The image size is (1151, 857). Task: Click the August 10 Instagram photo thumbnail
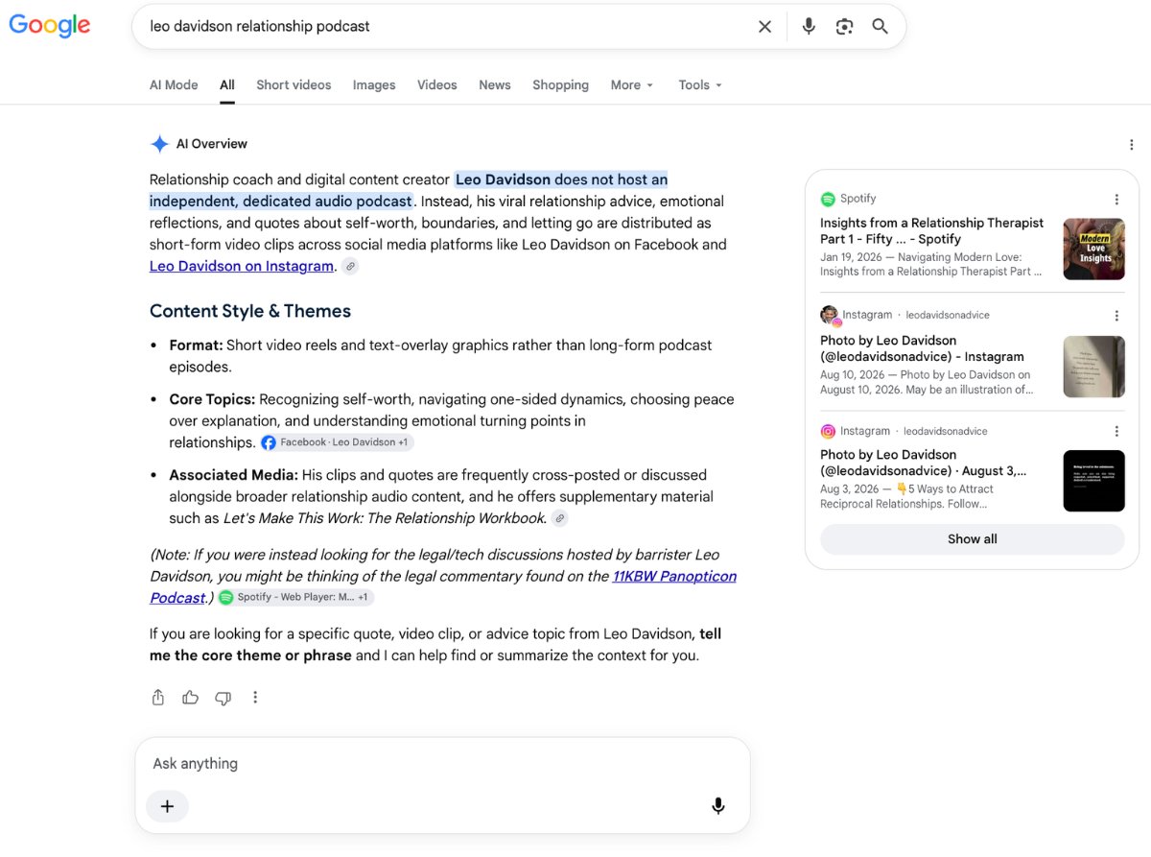pos(1094,367)
